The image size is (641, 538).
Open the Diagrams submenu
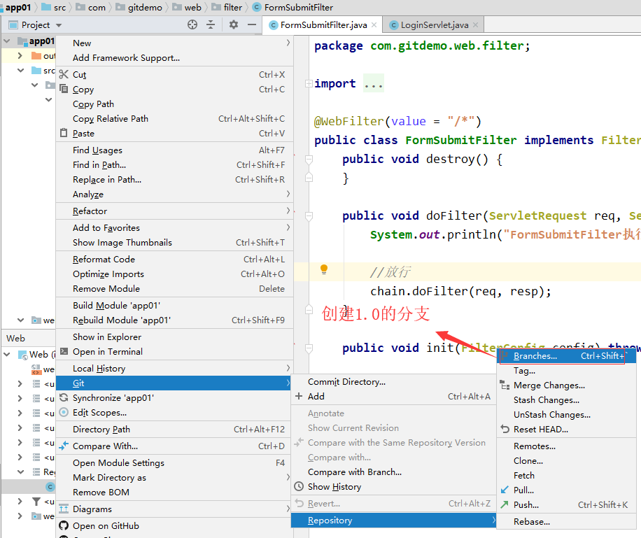[174, 509]
